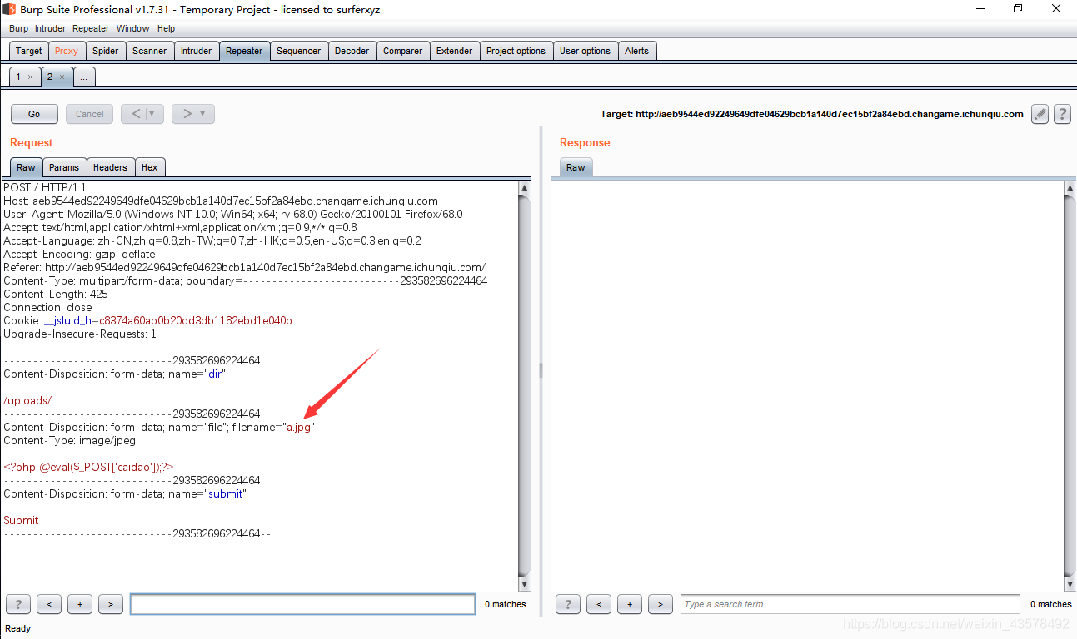
Task: Click filename value a.jpg in request
Action: (299, 427)
